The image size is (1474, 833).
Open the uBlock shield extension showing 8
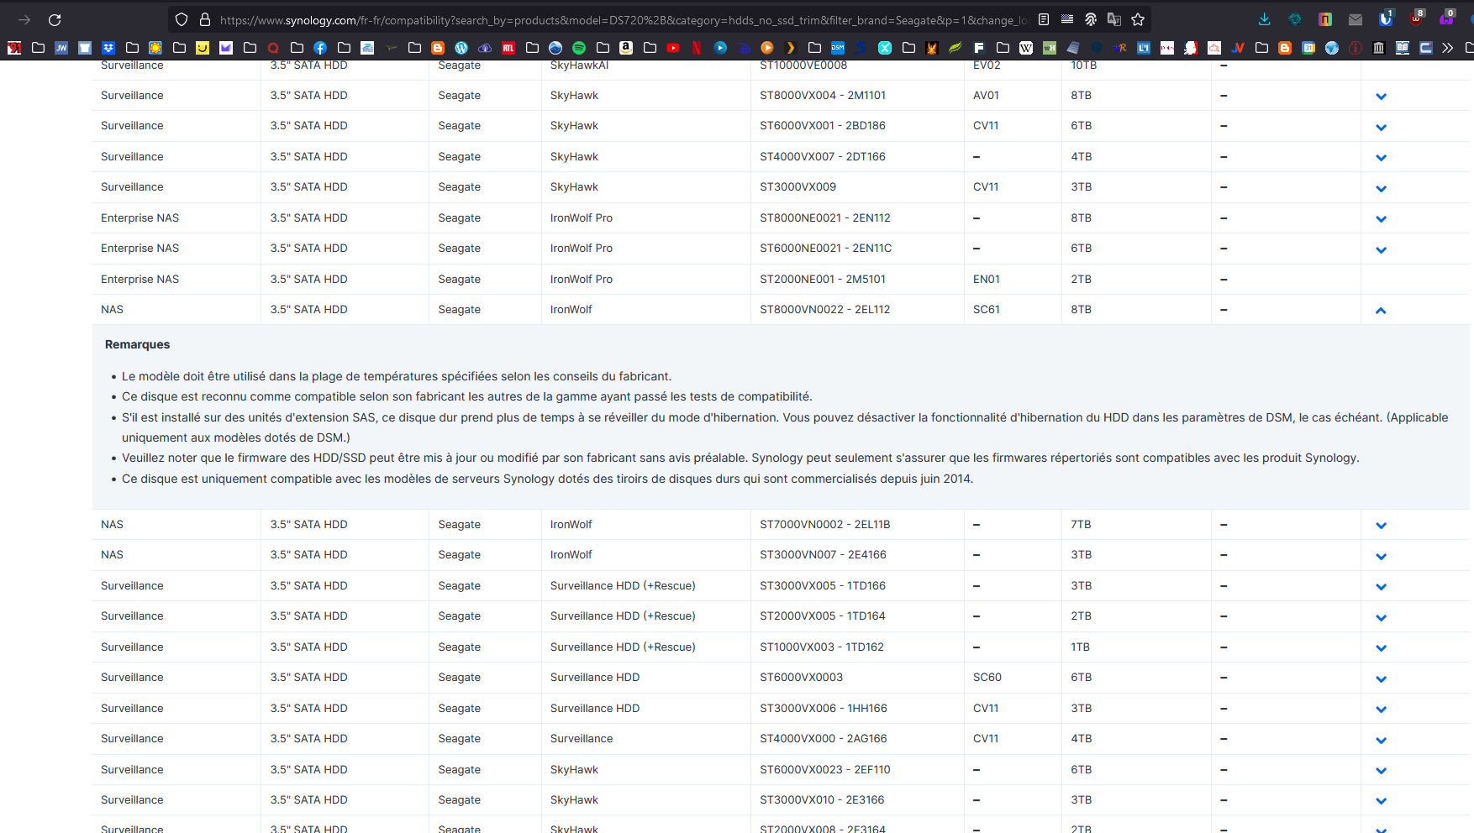point(1416,19)
